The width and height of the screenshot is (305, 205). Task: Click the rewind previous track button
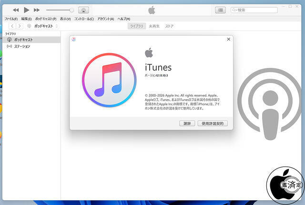[x=16, y=10]
